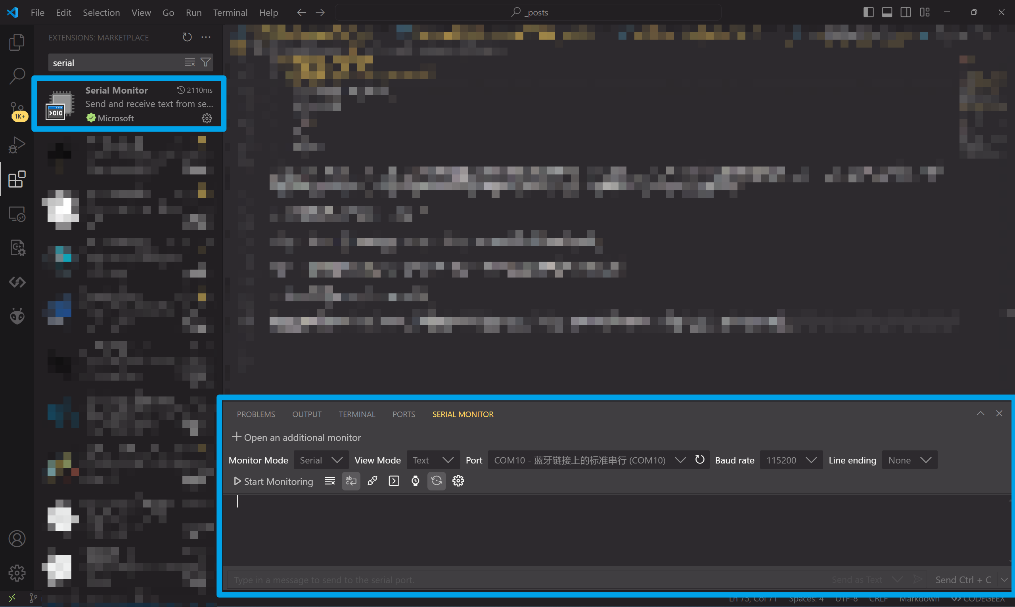Switch to the TERMINAL tab
This screenshot has height=607, width=1015.
(x=356, y=414)
